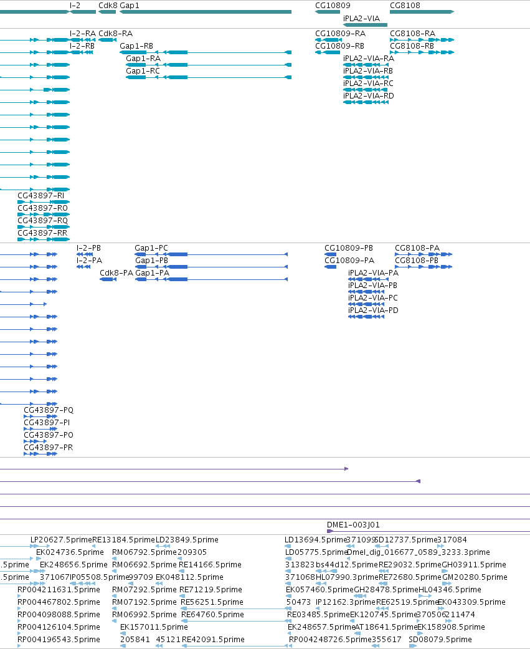Image resolution: width=530 pixels, height=649 pixels.
Task: Click the Cdk8-PA protein label
Action: [x=116, y=273]
